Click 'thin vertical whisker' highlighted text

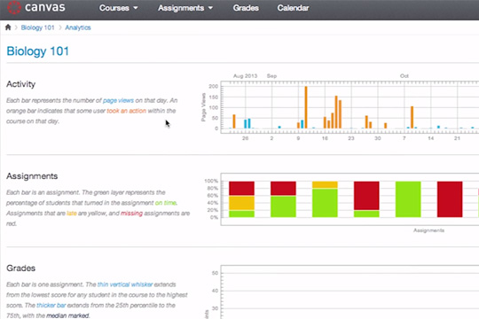tap(125, 284)
